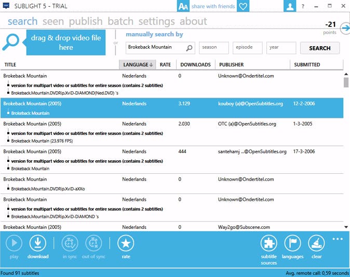Click Brokeback.Mountain.DVDRip.XviD-aXXo release entry
The width and height of the screenshot is (350, 277).
click(x=48, y=189)
